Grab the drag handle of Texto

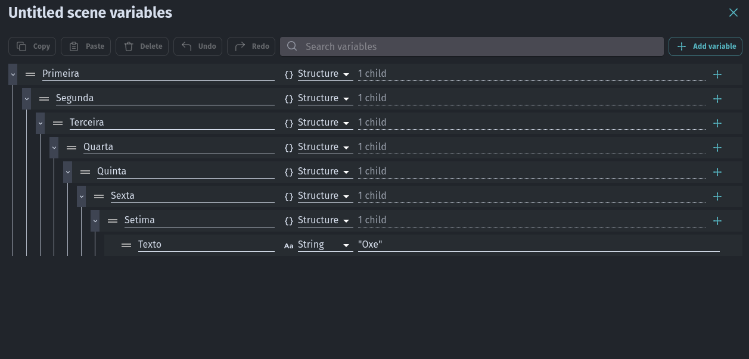pyautogui.click(x=126, y=245)
